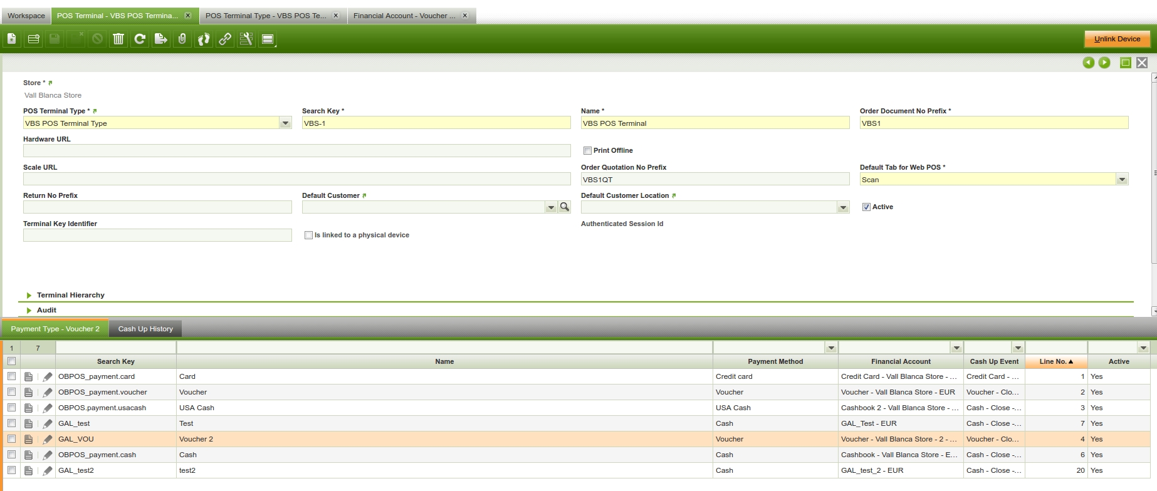Go to next record green arrow
The height and width of the screenshot is (491, 1157).
(x=1104, y=63)
